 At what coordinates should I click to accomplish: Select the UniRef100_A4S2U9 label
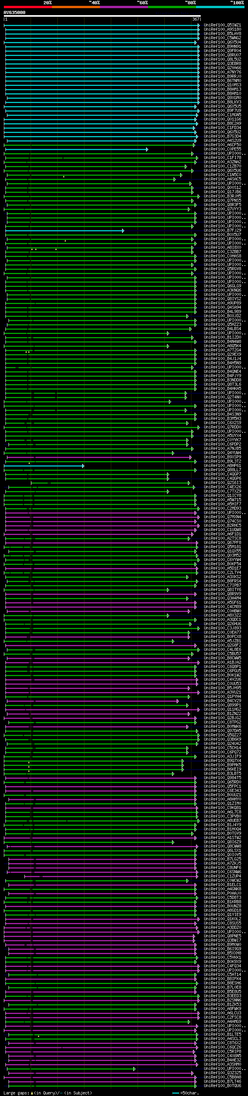click(x=222, y=140)
